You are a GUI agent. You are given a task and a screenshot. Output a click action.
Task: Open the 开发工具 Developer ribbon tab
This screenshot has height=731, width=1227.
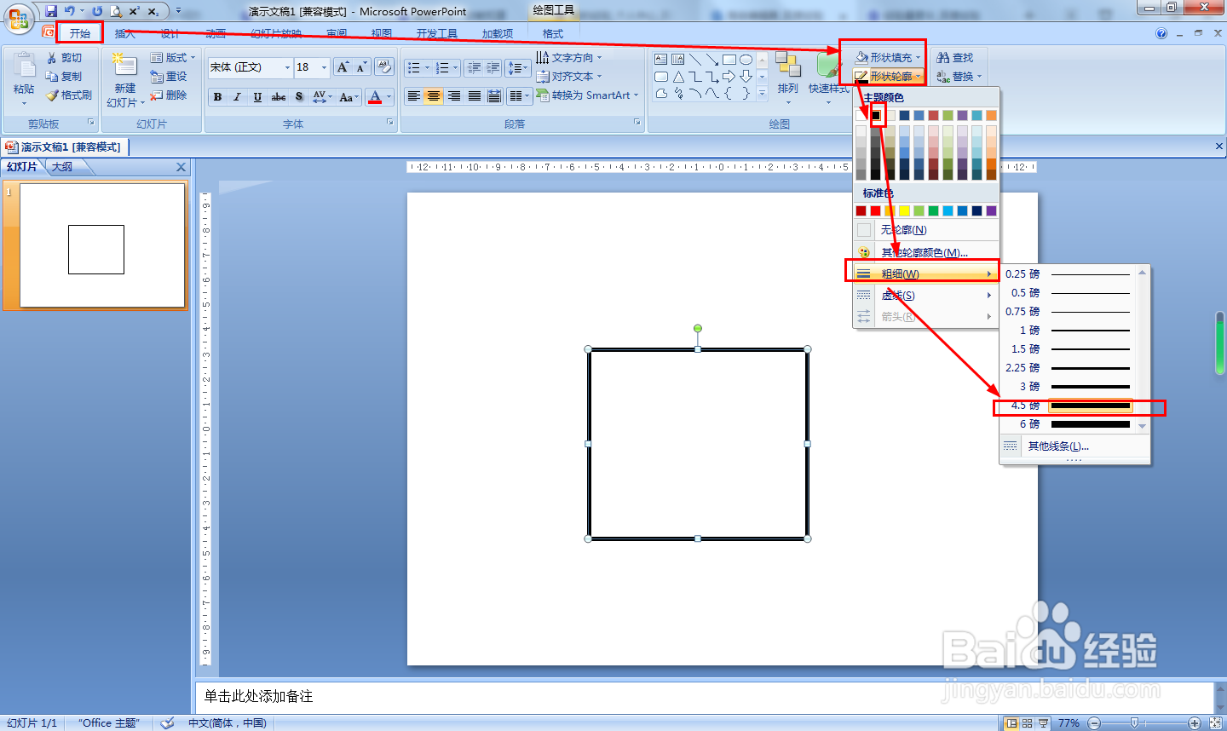click(437, 34)
